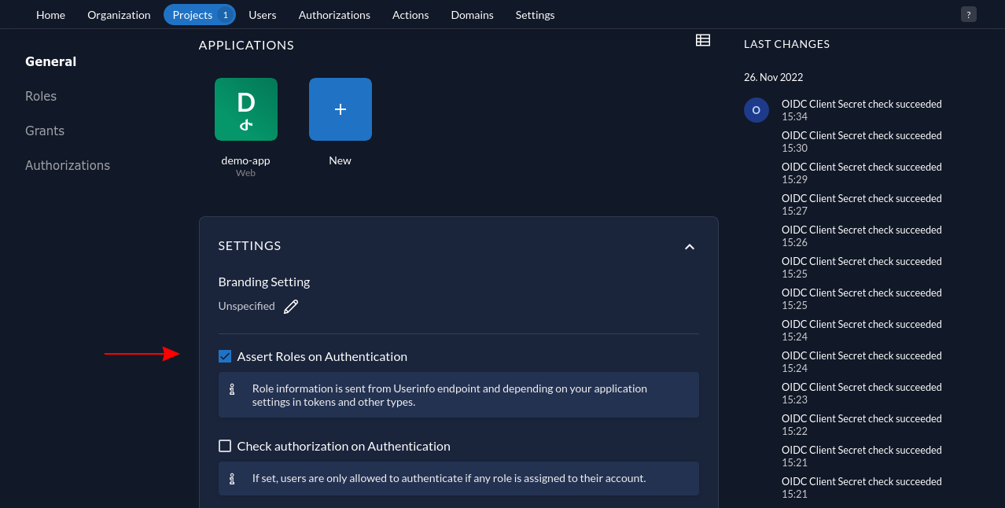Open the top Settings tab
Screen dimensions: 1005x508
click(x=535, y=14)
